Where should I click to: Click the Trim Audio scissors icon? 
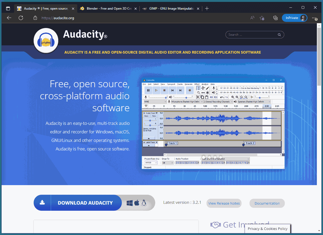coord(197,97)
